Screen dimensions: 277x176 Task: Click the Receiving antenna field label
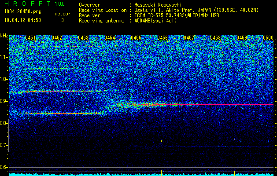pos(101,21)
